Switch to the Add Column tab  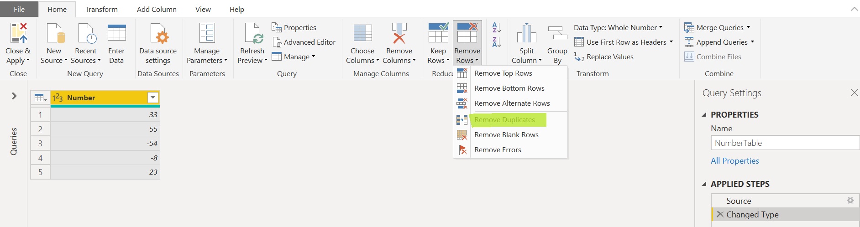157,9
